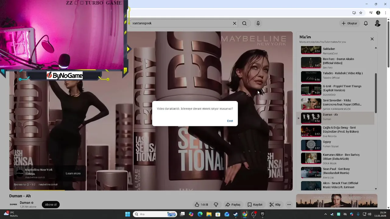Click the ad info icon next to Sponsorlu
390x219 pixels.
pyautogui.click(x=28, y=185)
